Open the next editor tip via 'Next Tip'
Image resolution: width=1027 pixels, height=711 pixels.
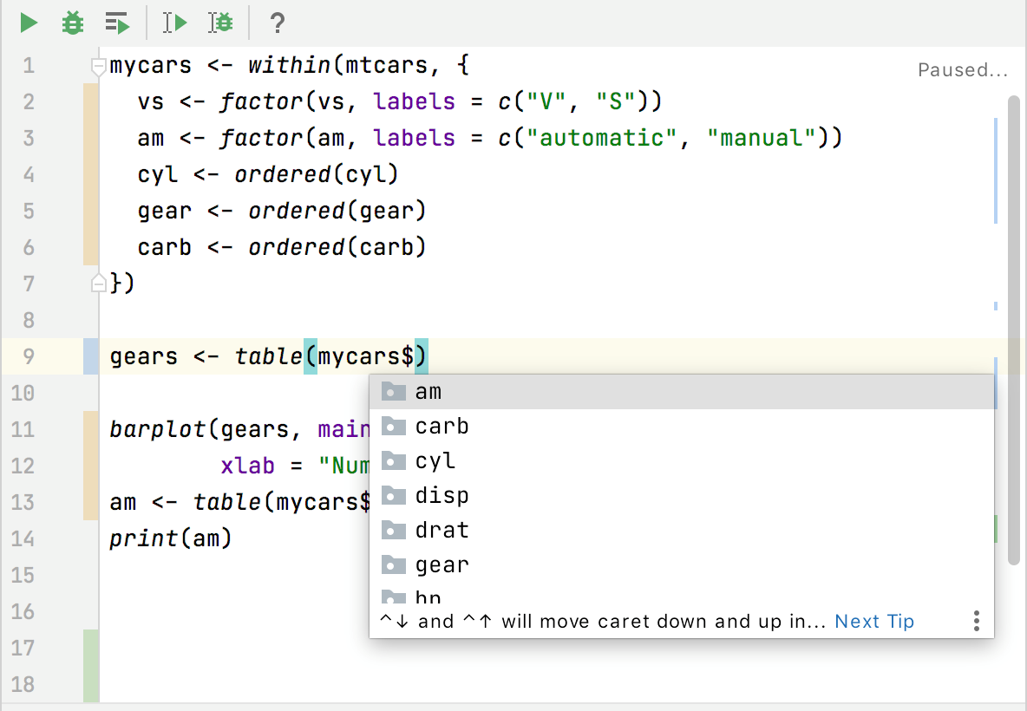pos(874,621)
